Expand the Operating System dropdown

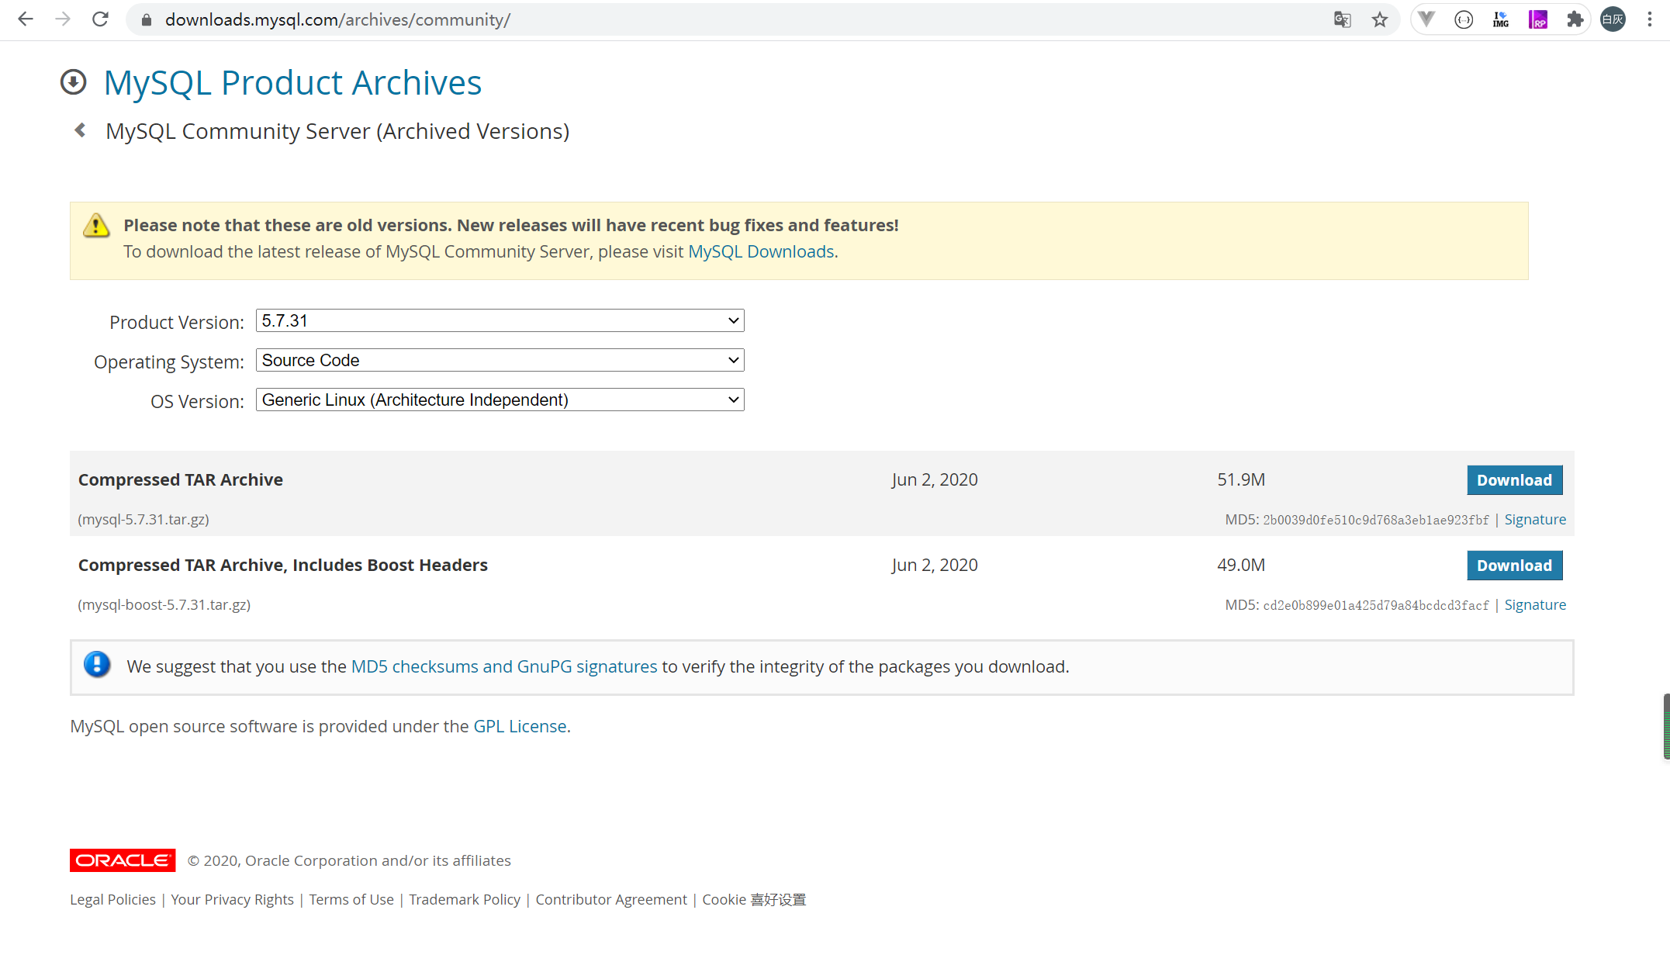point(500,360)
